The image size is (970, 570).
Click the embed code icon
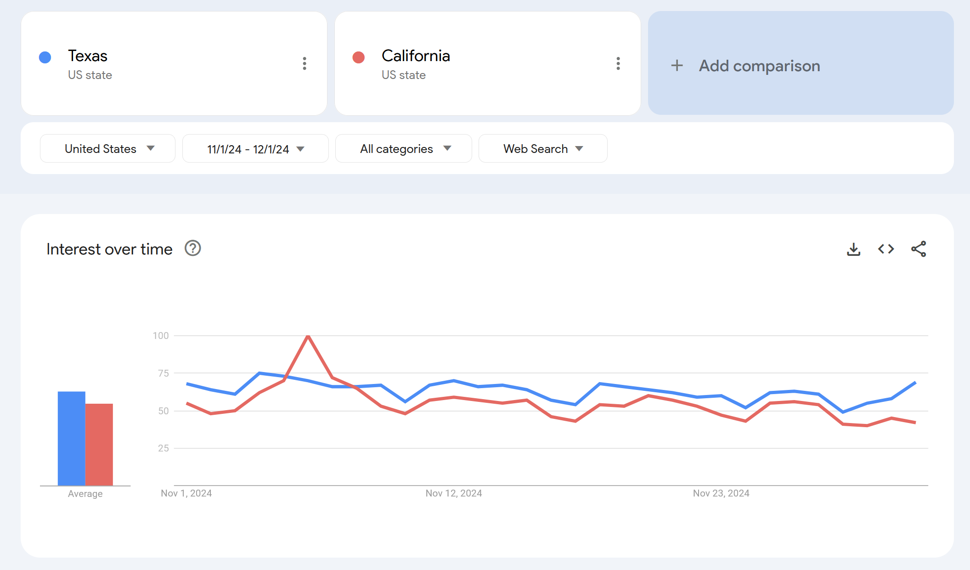[886, 249]
